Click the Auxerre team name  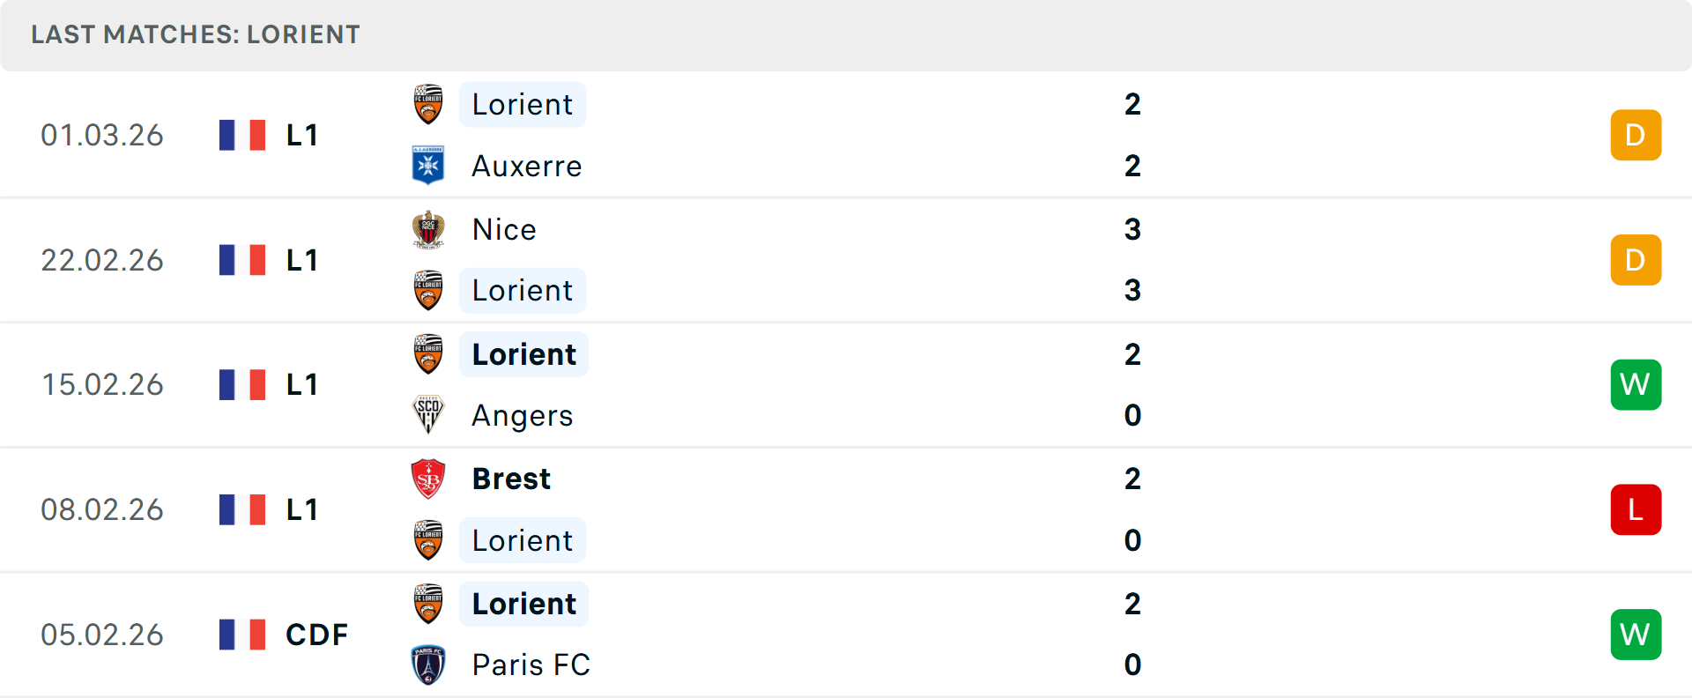coord(527,166)
